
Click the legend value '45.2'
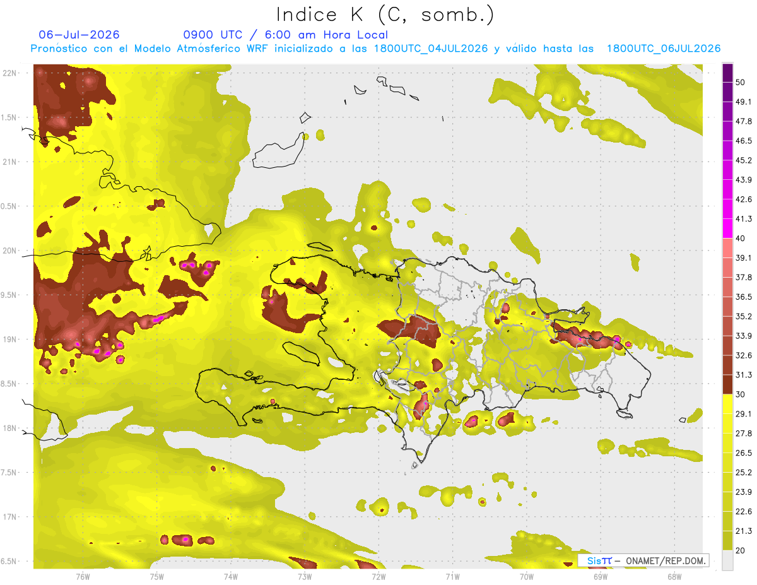tap(744, 160)
